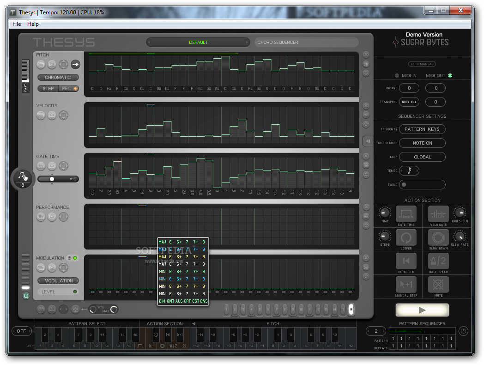Open the MODULATION target selector

[58, 281]
